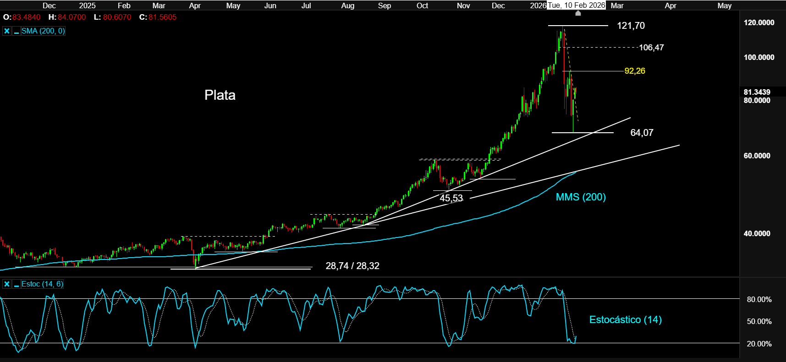Image resolution: width=786 pixels, height=362 pixels.
Task: Click the date marker arrow below 10 Feb 2026
Action: coord(578,13)
